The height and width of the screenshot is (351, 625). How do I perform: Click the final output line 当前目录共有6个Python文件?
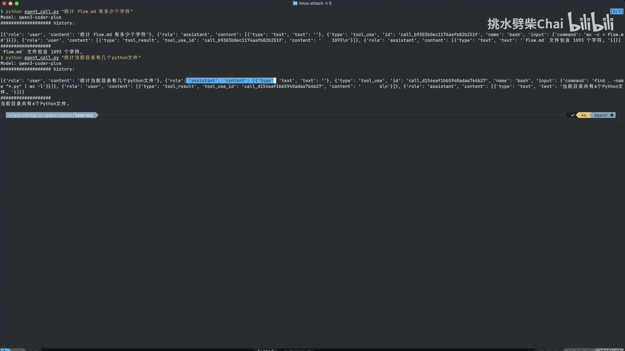pos(35,104)
